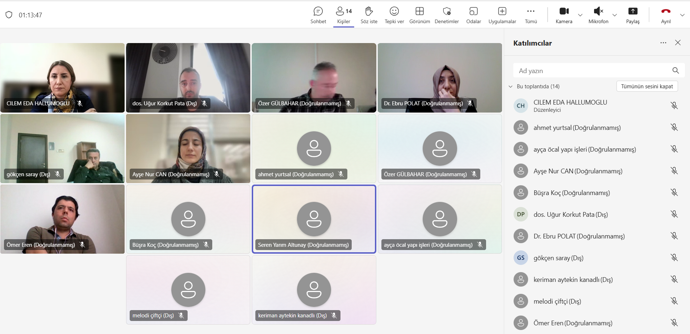Leave the meeting with Ayrıl
Image resolution: width=690 pixels, height=334 pixels.
click(666, 15)
